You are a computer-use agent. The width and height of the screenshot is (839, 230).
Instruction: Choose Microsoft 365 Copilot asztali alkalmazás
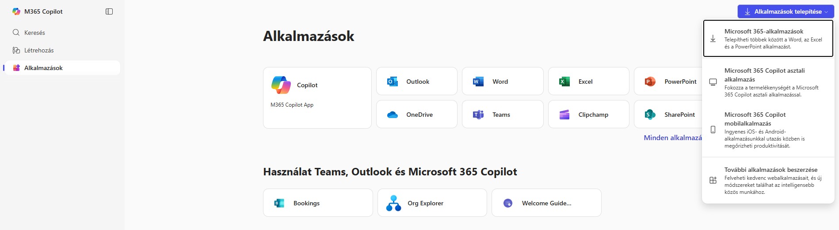tap(768, 82)
